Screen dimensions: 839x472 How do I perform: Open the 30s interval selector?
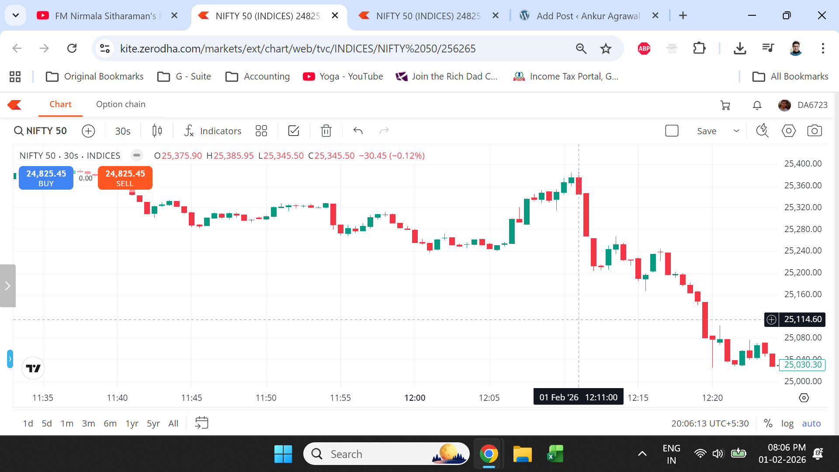[x=122, y=131]
